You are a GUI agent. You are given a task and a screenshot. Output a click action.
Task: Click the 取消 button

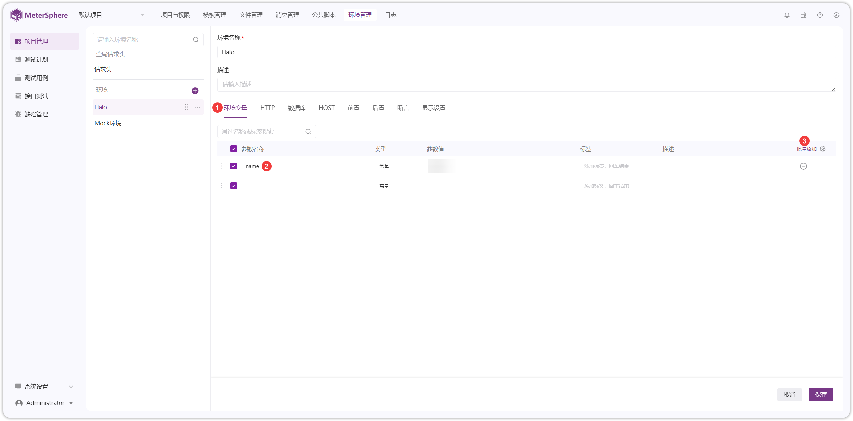pyautogui.click(x=790, y=395)
